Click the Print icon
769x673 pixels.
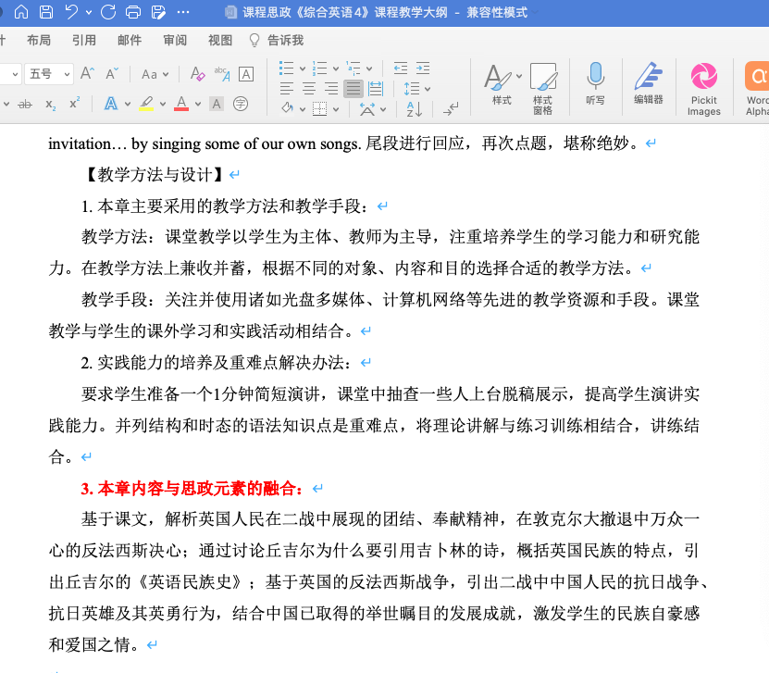[x=132, y=12]
